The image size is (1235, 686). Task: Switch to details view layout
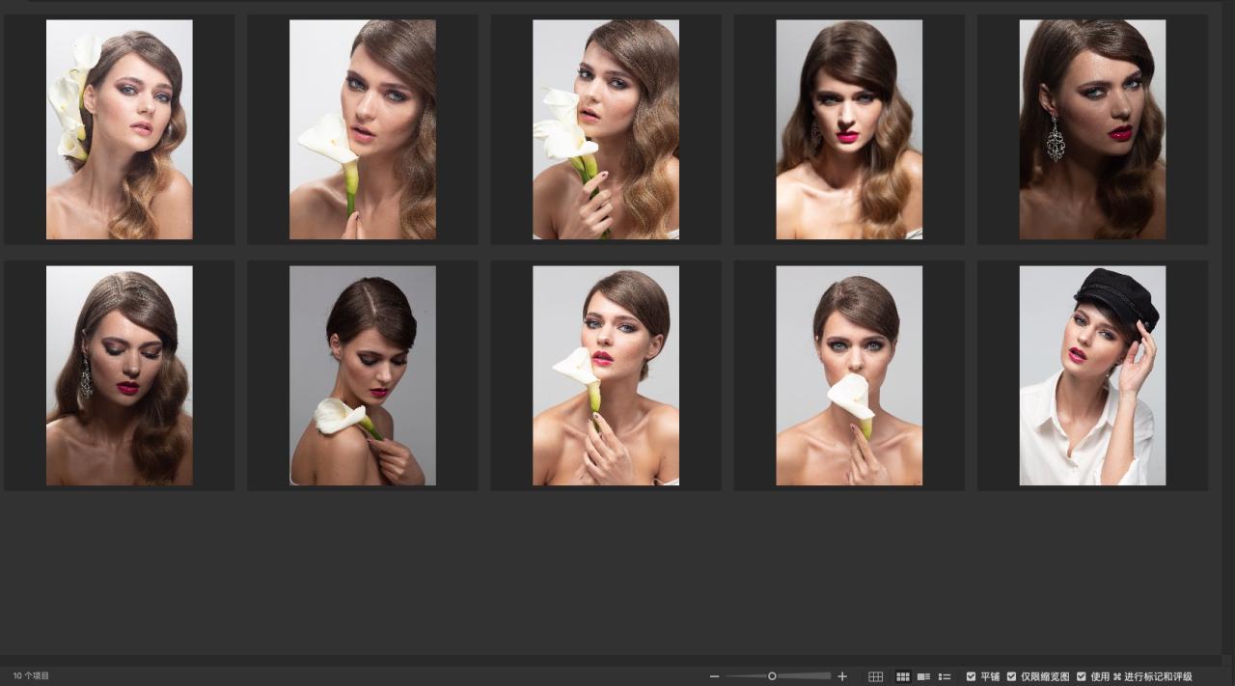point(923,676)
